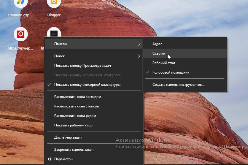
Task: Enable the Адрес toolbar
Action: pyautogui.click(x=185, y=44)
